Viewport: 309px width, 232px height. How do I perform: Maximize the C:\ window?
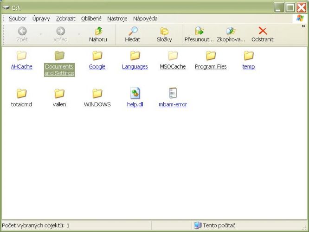tap(290, 8)
